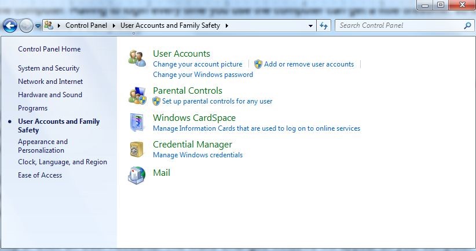476x251 pixels.
Task: Click the Windows CardSpace card icon
Action: pos(137,123)
